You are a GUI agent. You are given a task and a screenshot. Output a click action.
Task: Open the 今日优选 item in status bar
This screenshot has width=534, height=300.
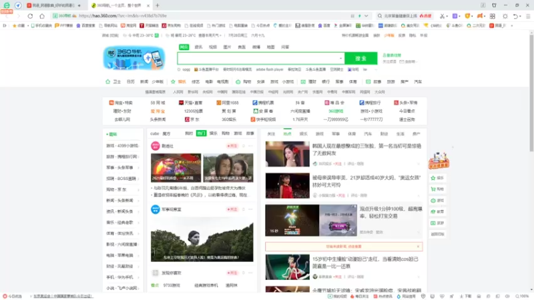click(12, 296)
